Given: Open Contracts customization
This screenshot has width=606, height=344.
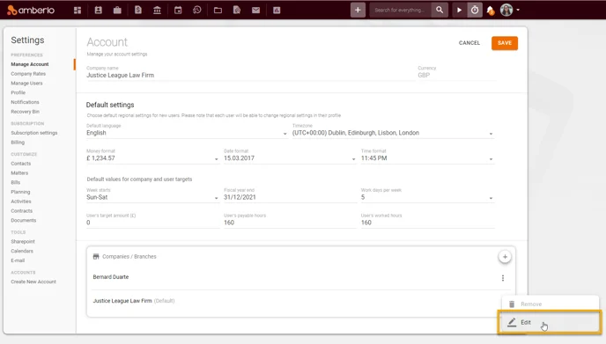Looking at the screenshot, I should point(22,211).
